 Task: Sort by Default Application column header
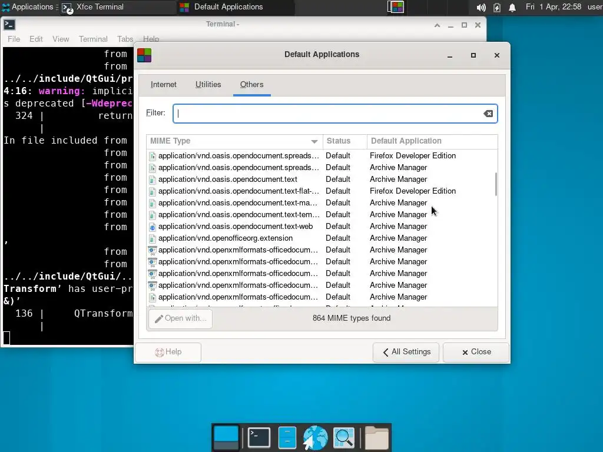point(432,141)
